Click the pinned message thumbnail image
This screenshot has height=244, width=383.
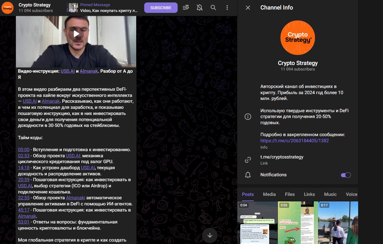click(x=73, y=8)
